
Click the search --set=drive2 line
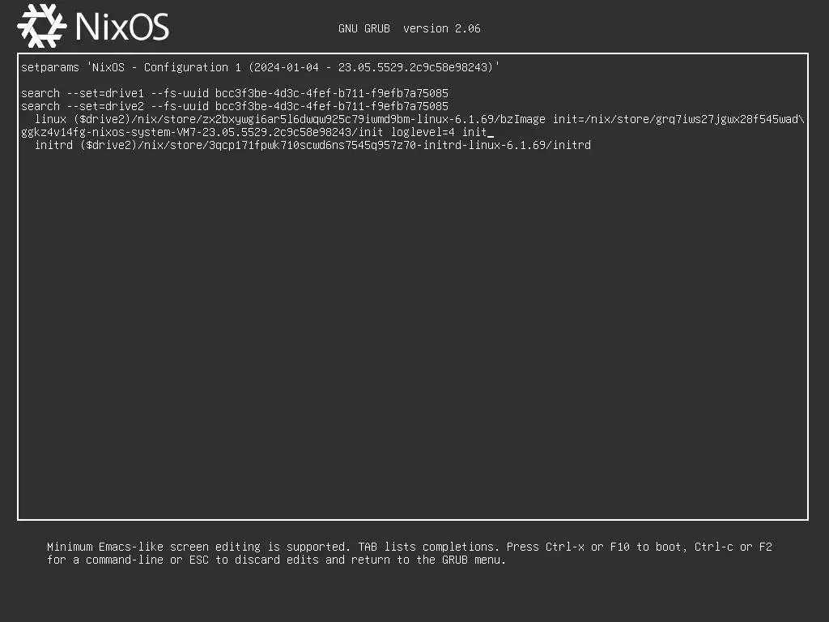pos(235,106)
